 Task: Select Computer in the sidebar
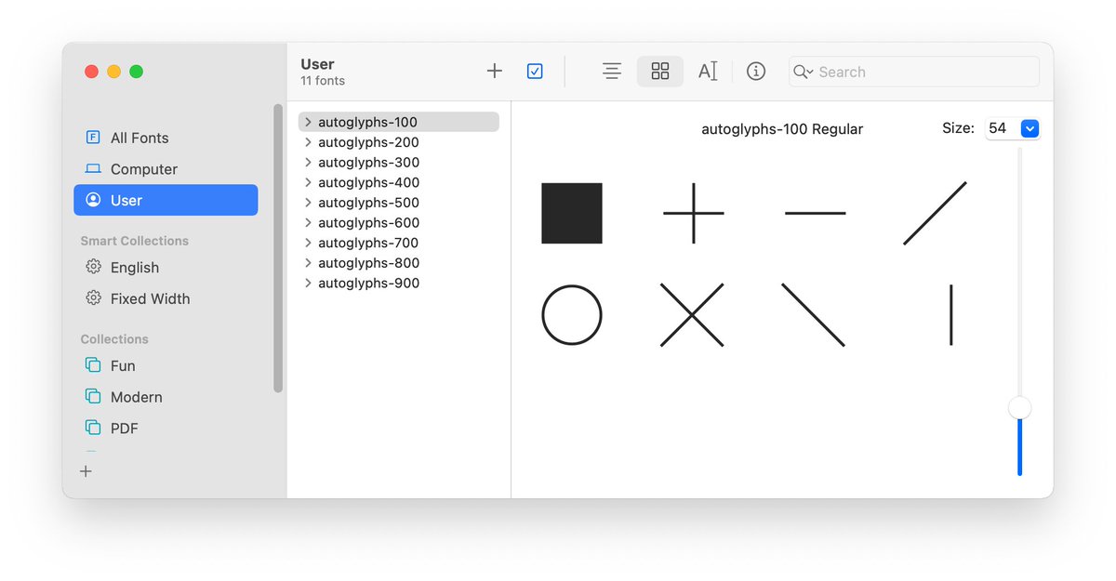pyautogui.click(x=166, y=169)
